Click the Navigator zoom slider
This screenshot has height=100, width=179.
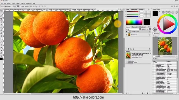click(169, 56)
